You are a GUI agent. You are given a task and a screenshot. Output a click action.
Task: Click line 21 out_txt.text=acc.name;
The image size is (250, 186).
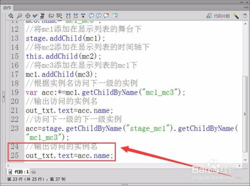[x=69, y=110]
